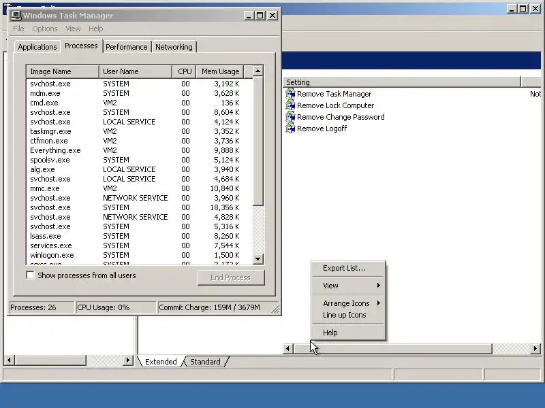Switch to the Extended view tab
This screenshot has height=408, width=545.
point(161,362)
